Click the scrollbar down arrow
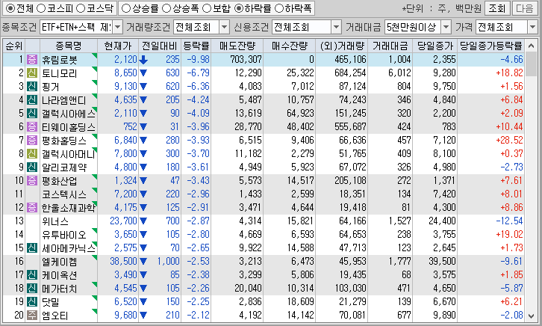The width and height of the screenshot is (542, 326). pos(531,316)
